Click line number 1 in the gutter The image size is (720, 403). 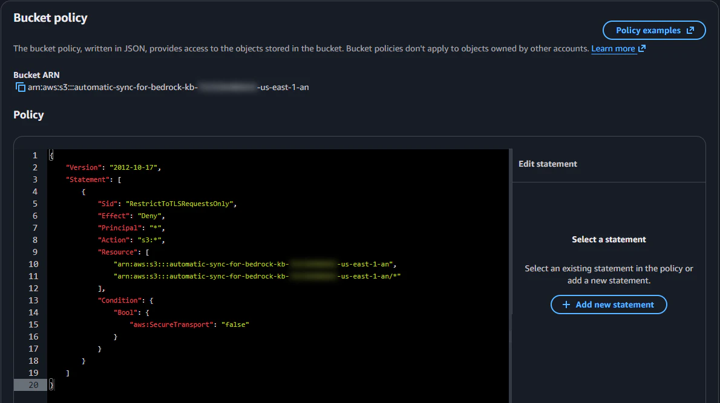pos(35,155)
